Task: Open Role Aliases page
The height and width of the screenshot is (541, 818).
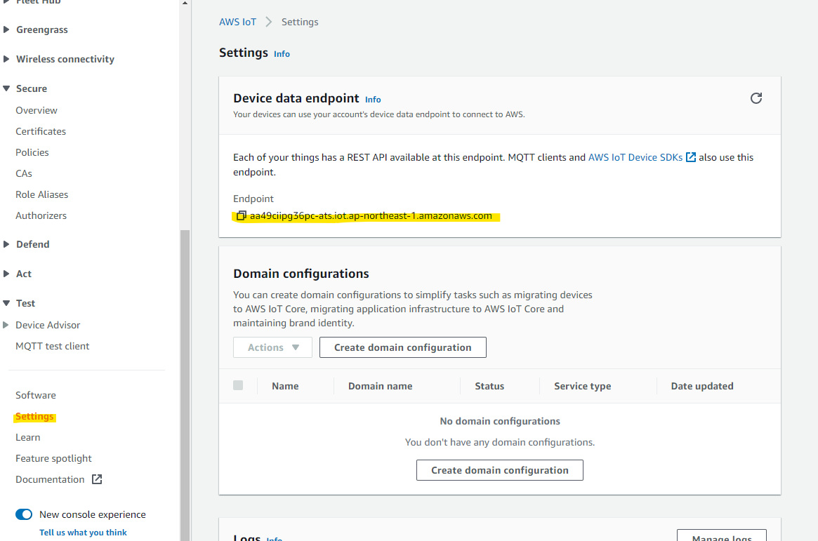Action: tap(41, 194)
